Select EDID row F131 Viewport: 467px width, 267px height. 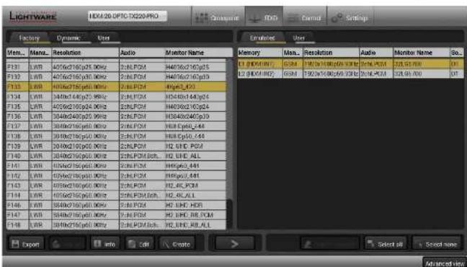point(116,67)
